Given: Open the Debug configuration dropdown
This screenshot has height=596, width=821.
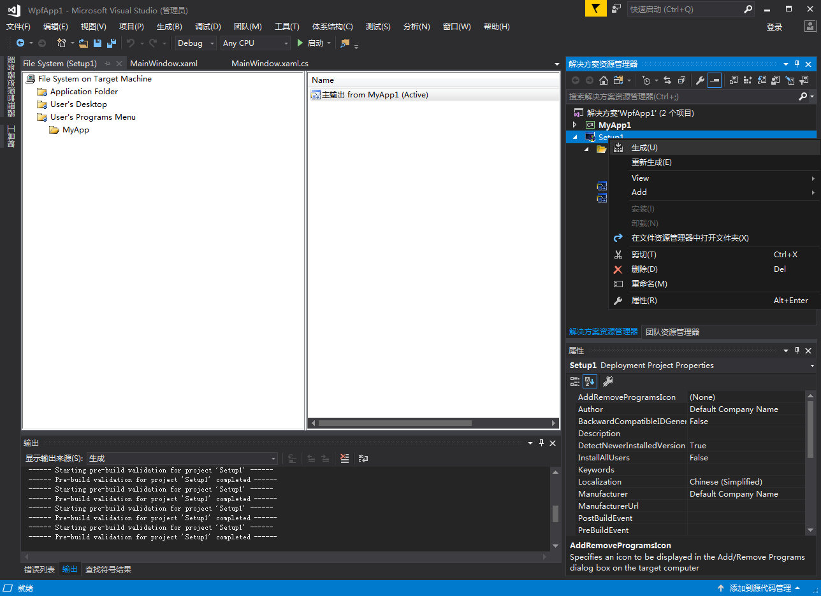Looking at the screenshot, I should pos(196,43).
